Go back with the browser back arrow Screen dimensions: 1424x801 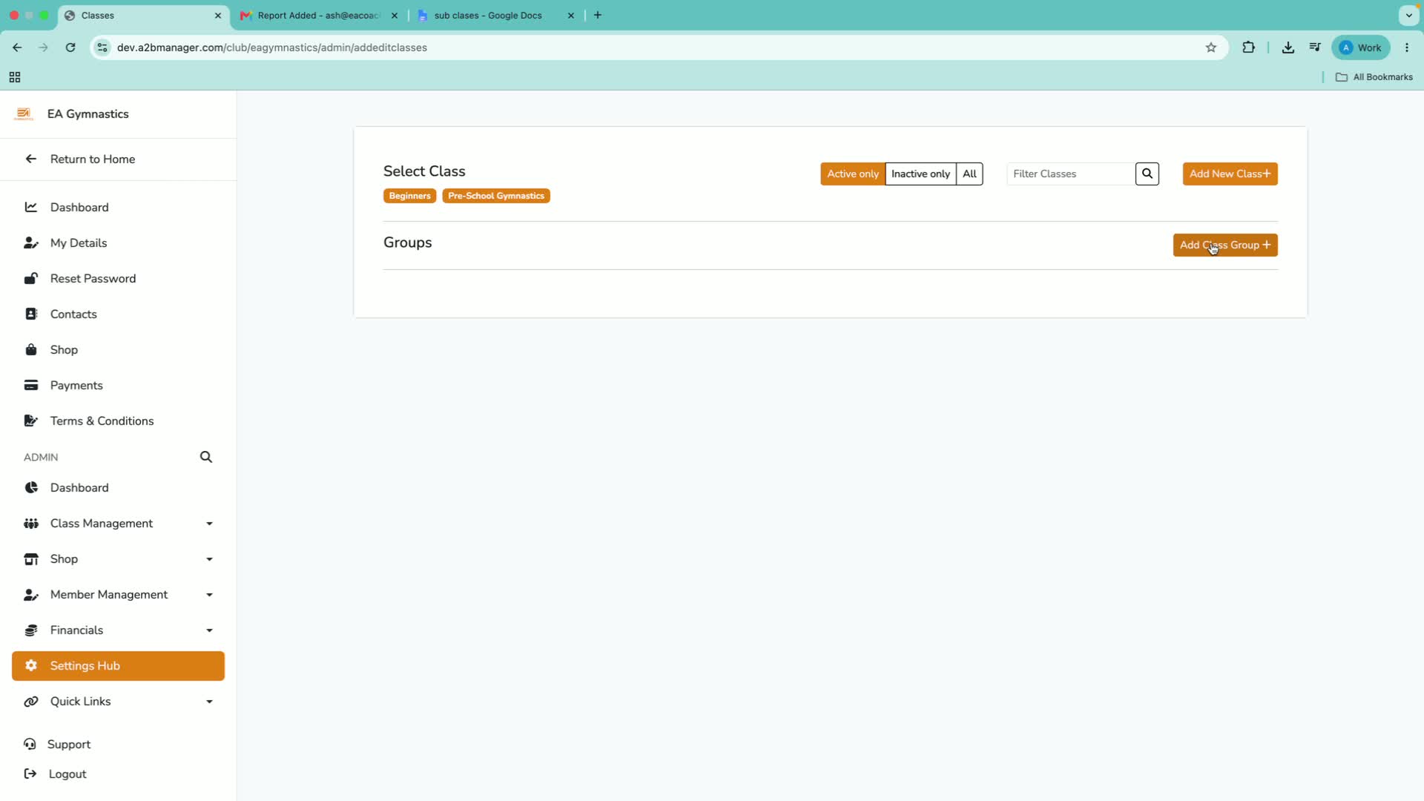[x=17, y=47]
